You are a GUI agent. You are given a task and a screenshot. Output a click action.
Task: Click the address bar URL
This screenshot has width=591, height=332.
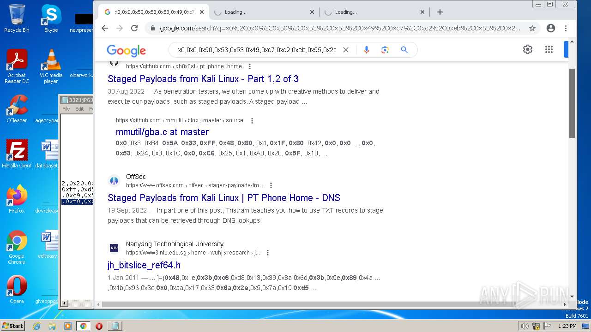tap(340, 28)
